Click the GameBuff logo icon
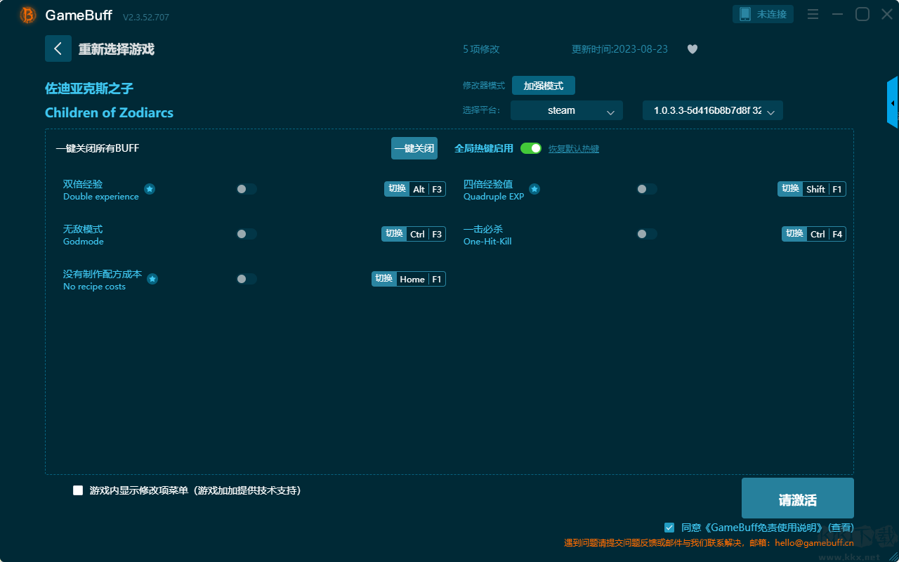The image size is (899, 562). click(28, 15)
